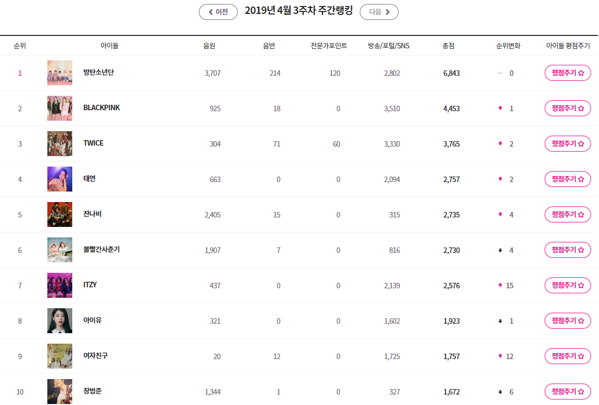
Task: Go to previous week with 이전 button
Action: pos(218,12)
